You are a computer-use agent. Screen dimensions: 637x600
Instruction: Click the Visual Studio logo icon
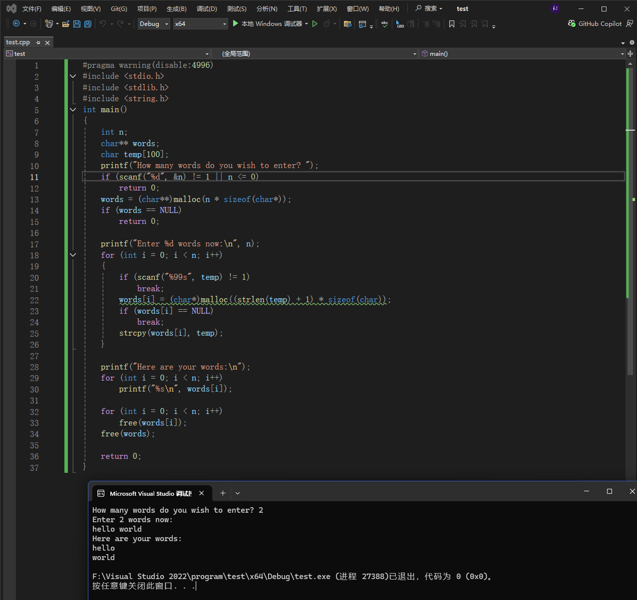click(11, 8)
